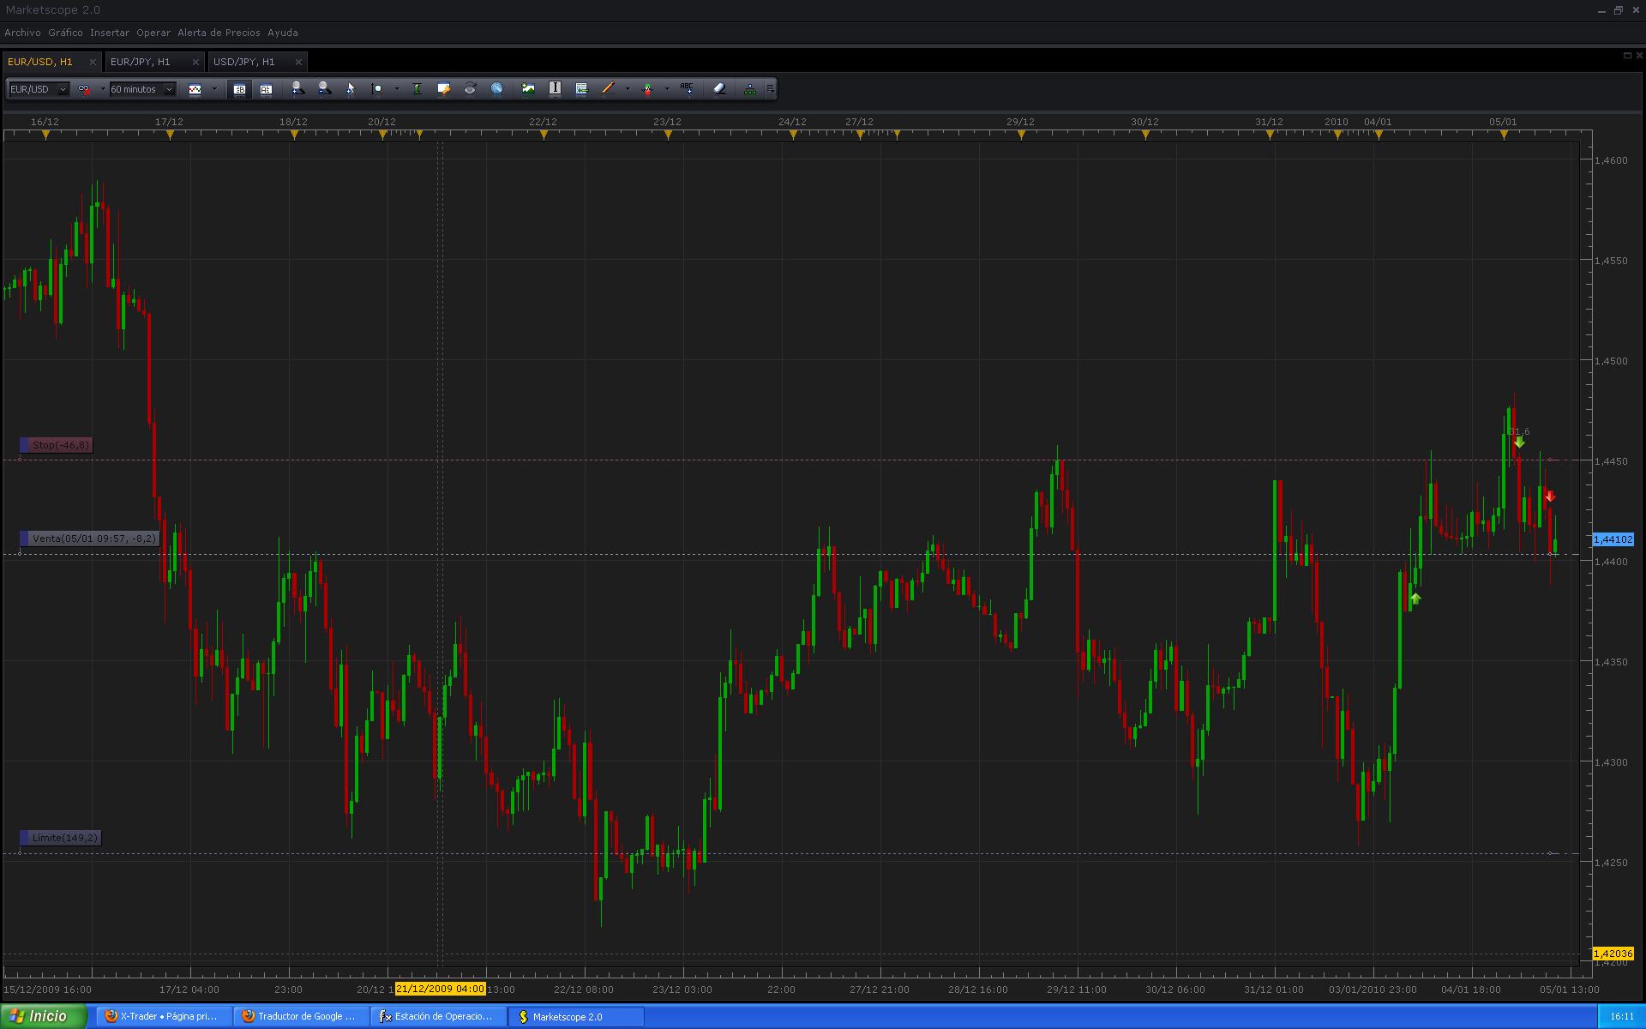Toggle the chain link unlink icon
Image resolution: width=1646 pixels, height=1029 pixels.
84,89
